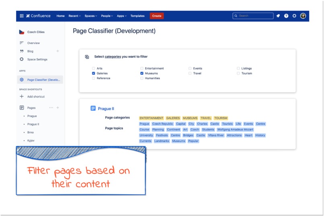
Task: Check the Humanities category checkbox
Action: (x=142, y=78)
